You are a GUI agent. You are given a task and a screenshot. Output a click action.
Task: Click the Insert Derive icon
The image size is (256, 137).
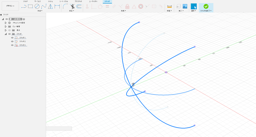[178, 7]
